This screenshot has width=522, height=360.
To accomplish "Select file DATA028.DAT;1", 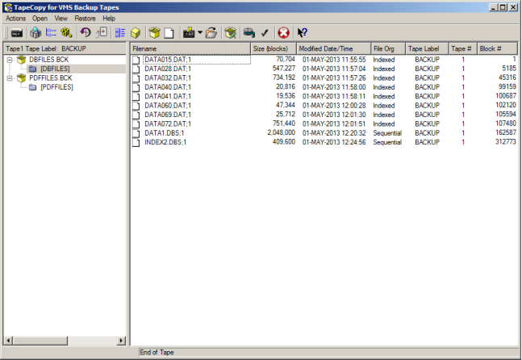I will [168, 69].
